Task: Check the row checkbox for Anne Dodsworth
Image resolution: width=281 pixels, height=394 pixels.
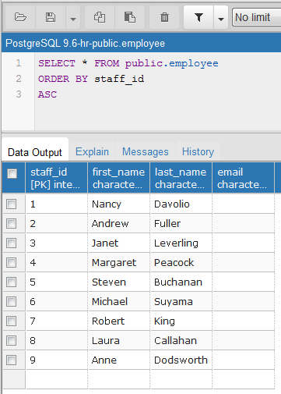Action: pos(12,360)
